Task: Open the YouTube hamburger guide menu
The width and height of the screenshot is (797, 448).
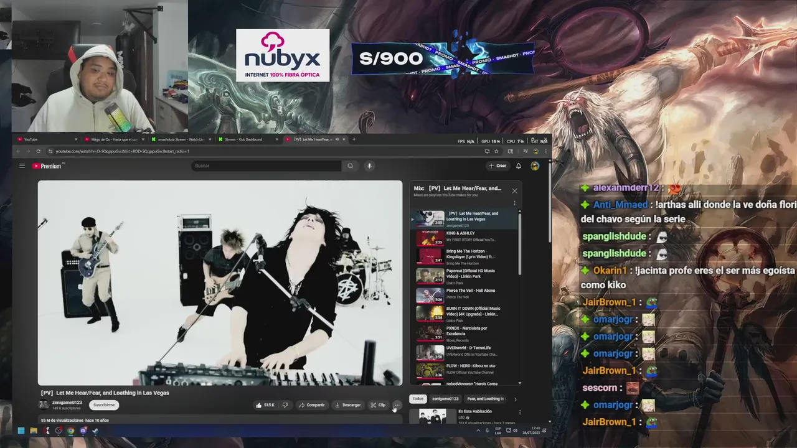Action: [22, 166]
